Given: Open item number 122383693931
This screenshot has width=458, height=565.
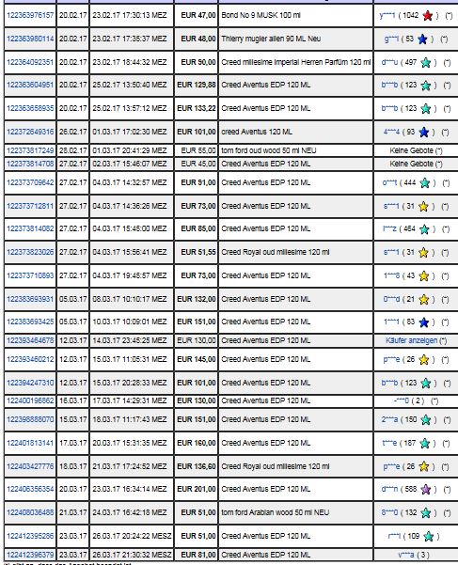Looking at the screenshot, I should coord(30,299).
